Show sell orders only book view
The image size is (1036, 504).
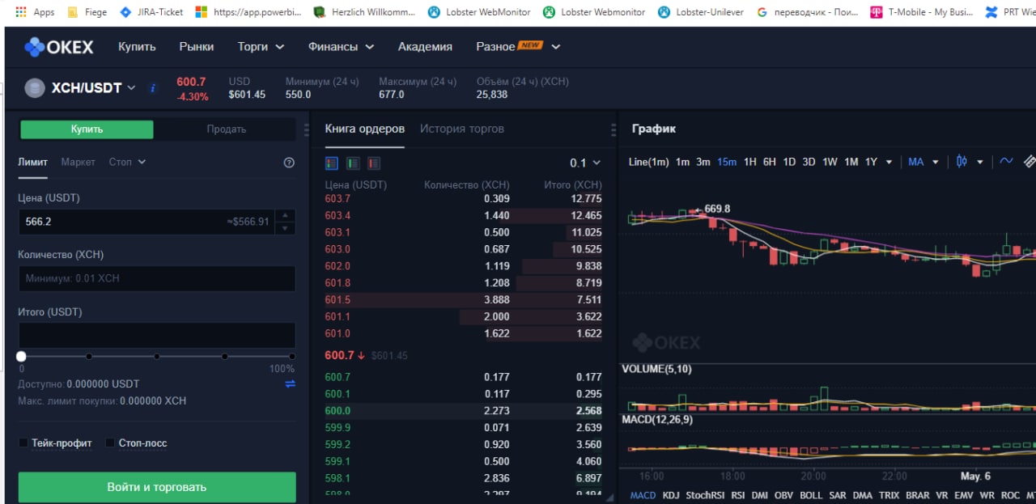374,163
